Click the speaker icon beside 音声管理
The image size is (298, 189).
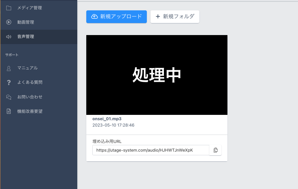[x=9, y=37]
